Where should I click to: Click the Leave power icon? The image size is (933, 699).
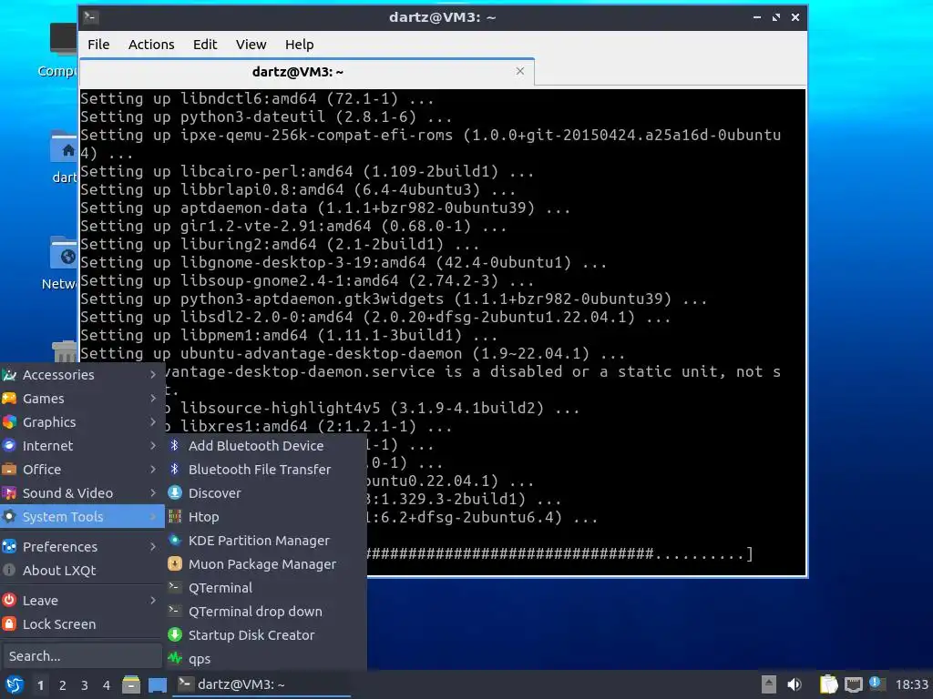coord(9,601)
